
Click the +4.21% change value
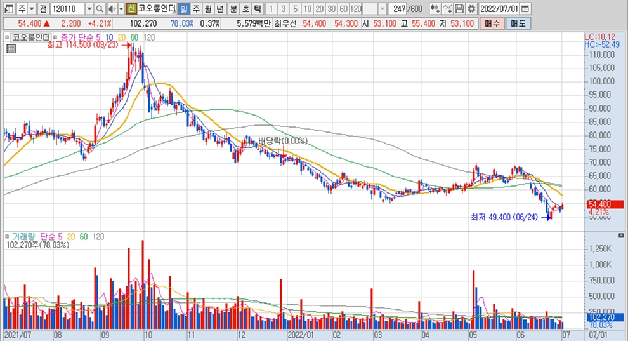pos(100,23)
